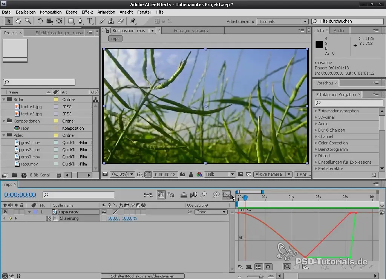Screen dimensions: 386x279
Task: Select the Clone Stamp tool
Action: [111, 21]
